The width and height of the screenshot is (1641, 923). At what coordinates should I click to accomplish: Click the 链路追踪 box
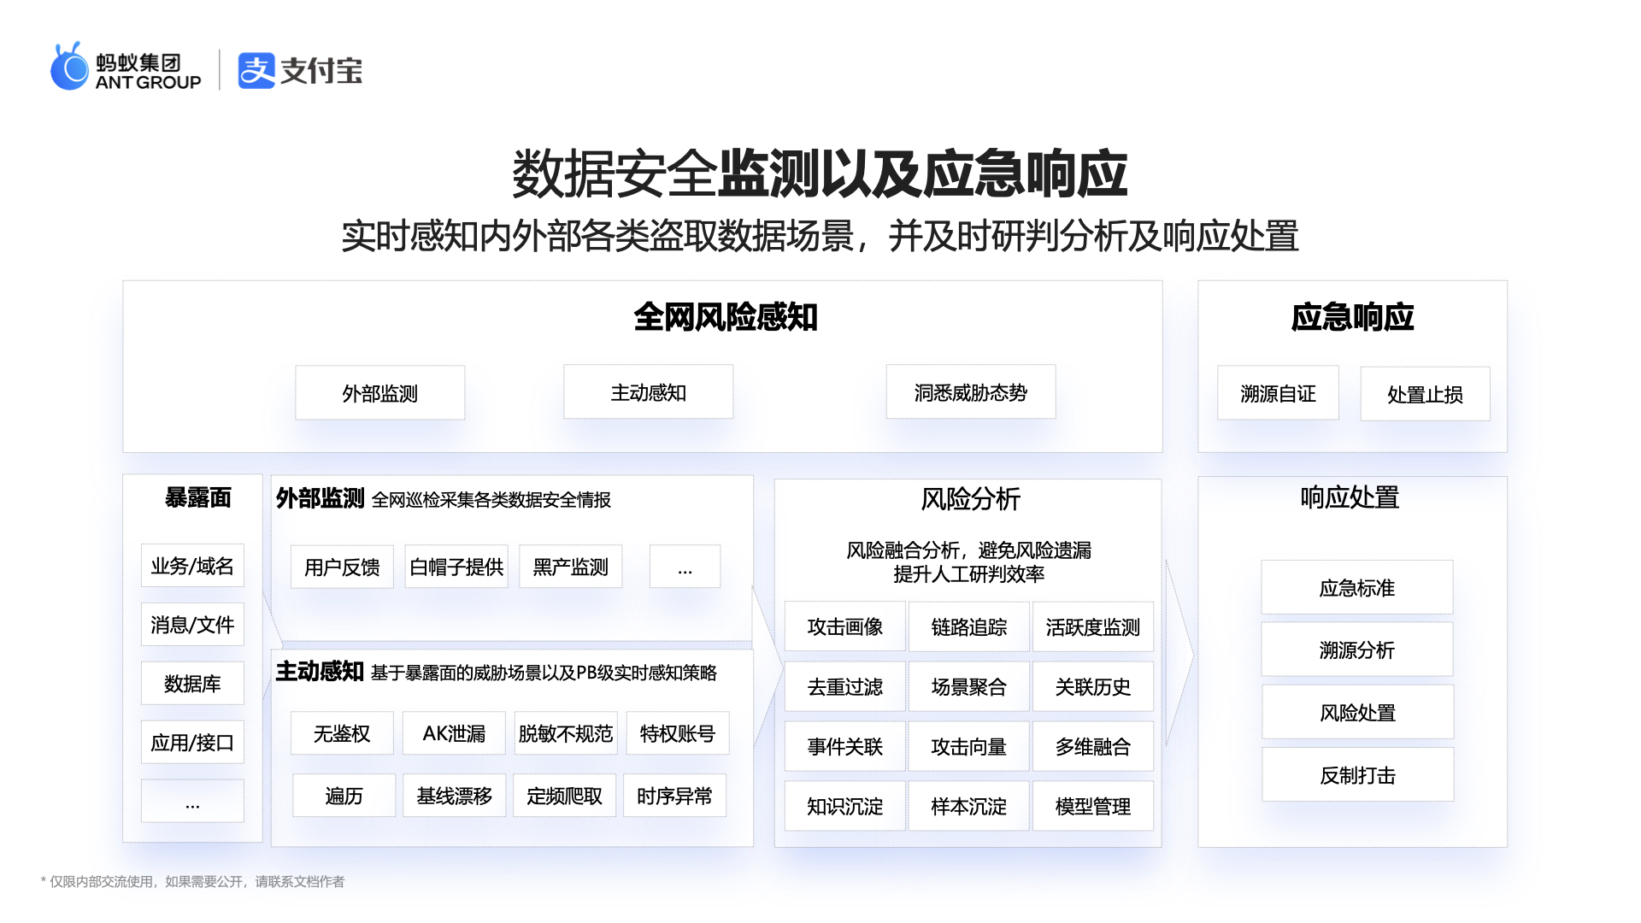tap(968, 626)
